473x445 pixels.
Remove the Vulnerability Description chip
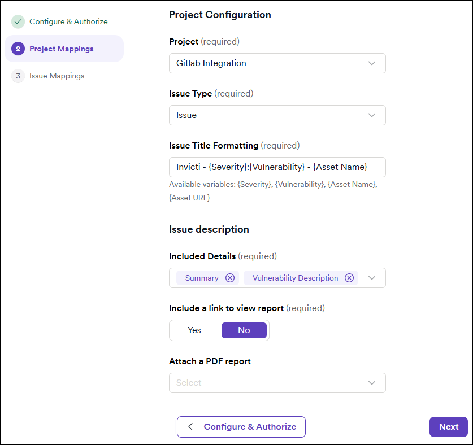pyautogui.click(x=349, y=278)
